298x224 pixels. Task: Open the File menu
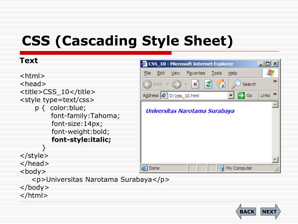tap(147, 73)
